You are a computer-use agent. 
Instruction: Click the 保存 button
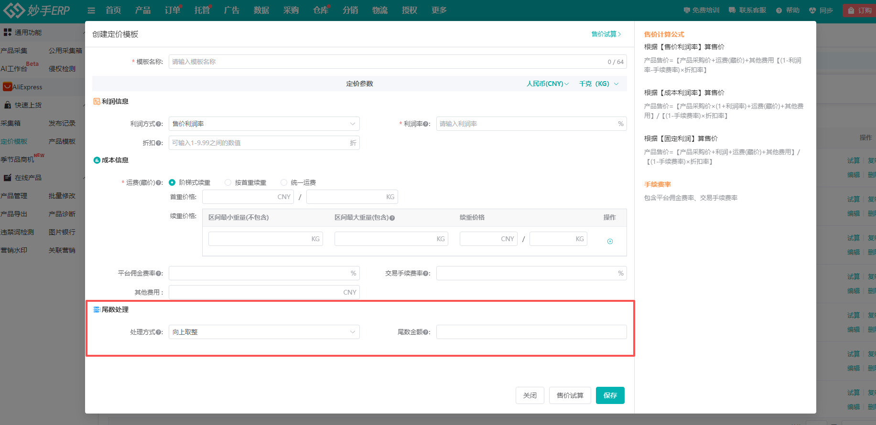610,395
